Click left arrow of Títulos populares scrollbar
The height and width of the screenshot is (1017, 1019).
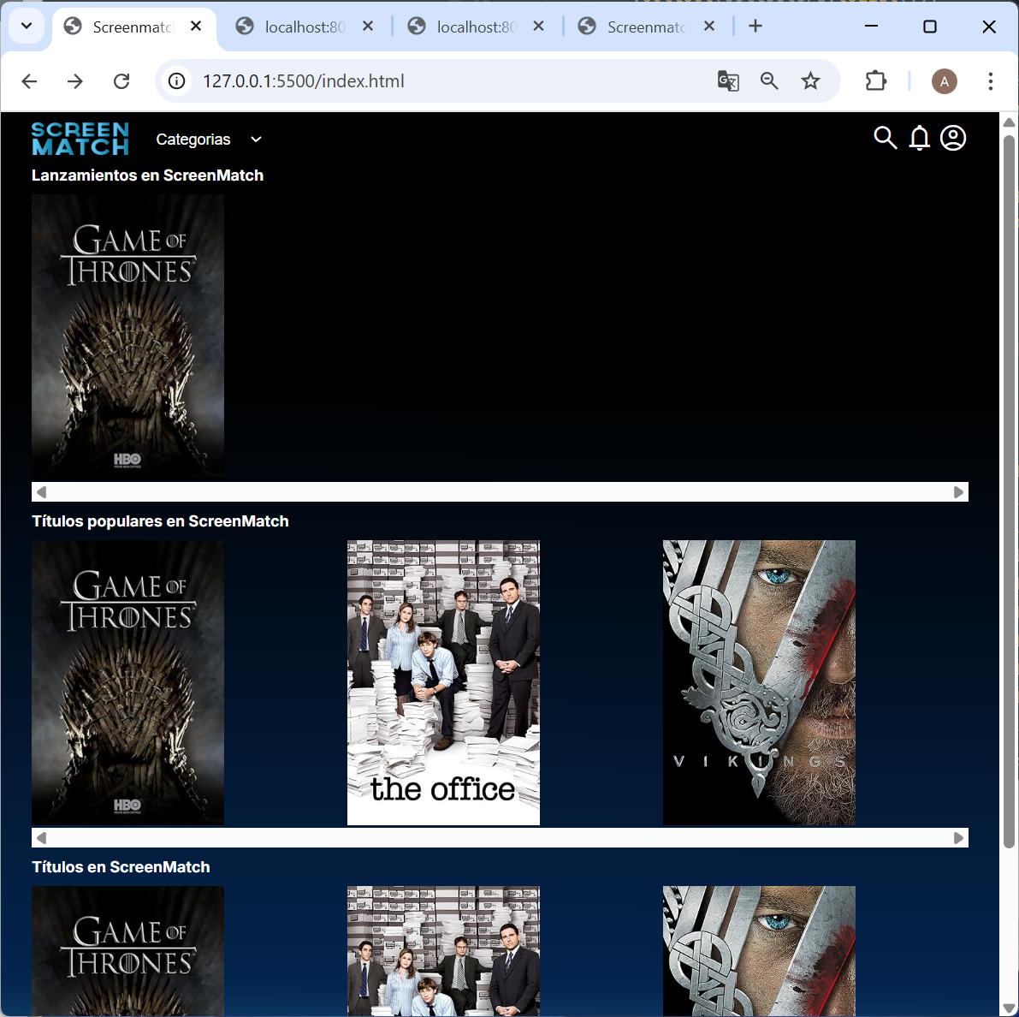click(x=42, y=837)
